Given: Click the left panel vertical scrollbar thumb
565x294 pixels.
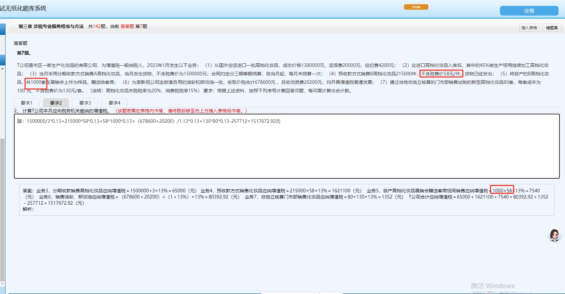Looking at the screenshot, I should 2,210.
